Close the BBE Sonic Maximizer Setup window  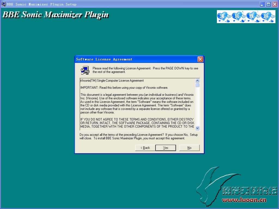pos(275,4)
